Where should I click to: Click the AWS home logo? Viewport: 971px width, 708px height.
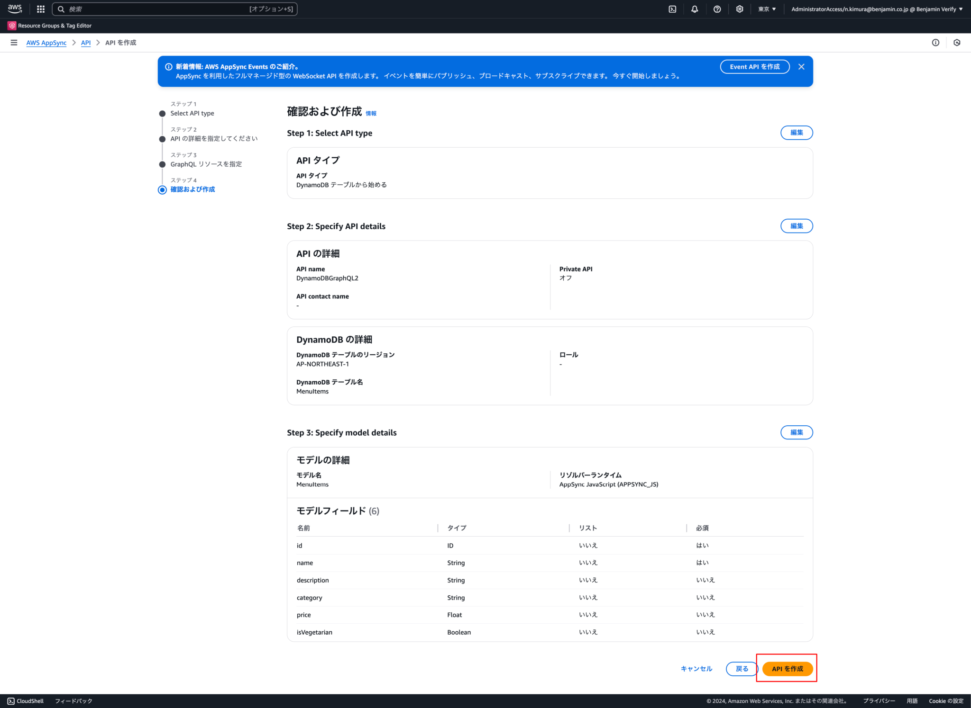tap(14, 9)
